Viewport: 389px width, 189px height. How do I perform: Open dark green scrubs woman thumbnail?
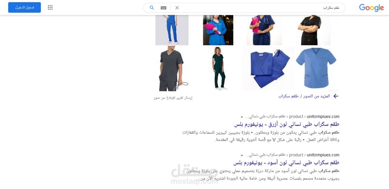(x=218, y=68)
